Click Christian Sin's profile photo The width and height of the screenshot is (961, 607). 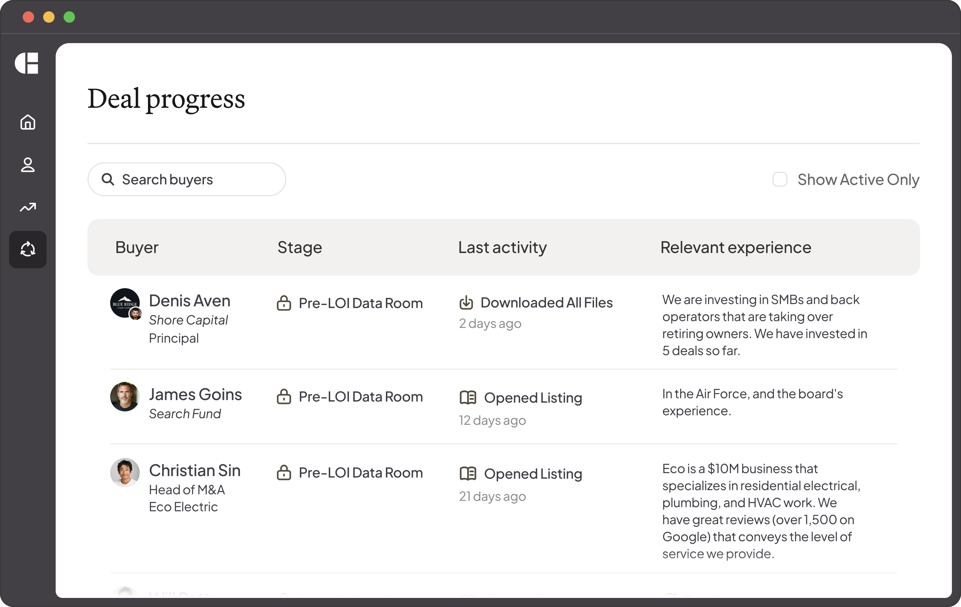[125, 473]
